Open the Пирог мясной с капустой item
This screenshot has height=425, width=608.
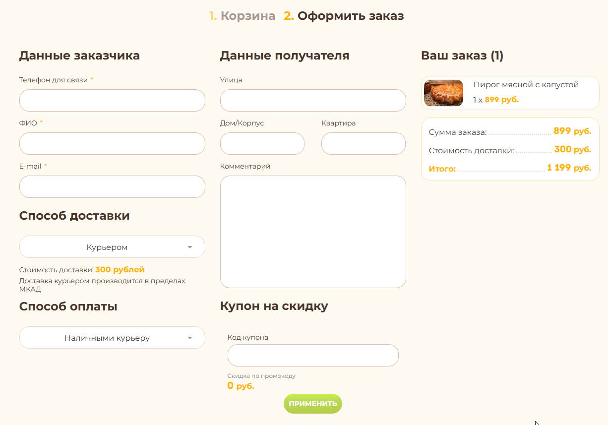coord(526,85)
